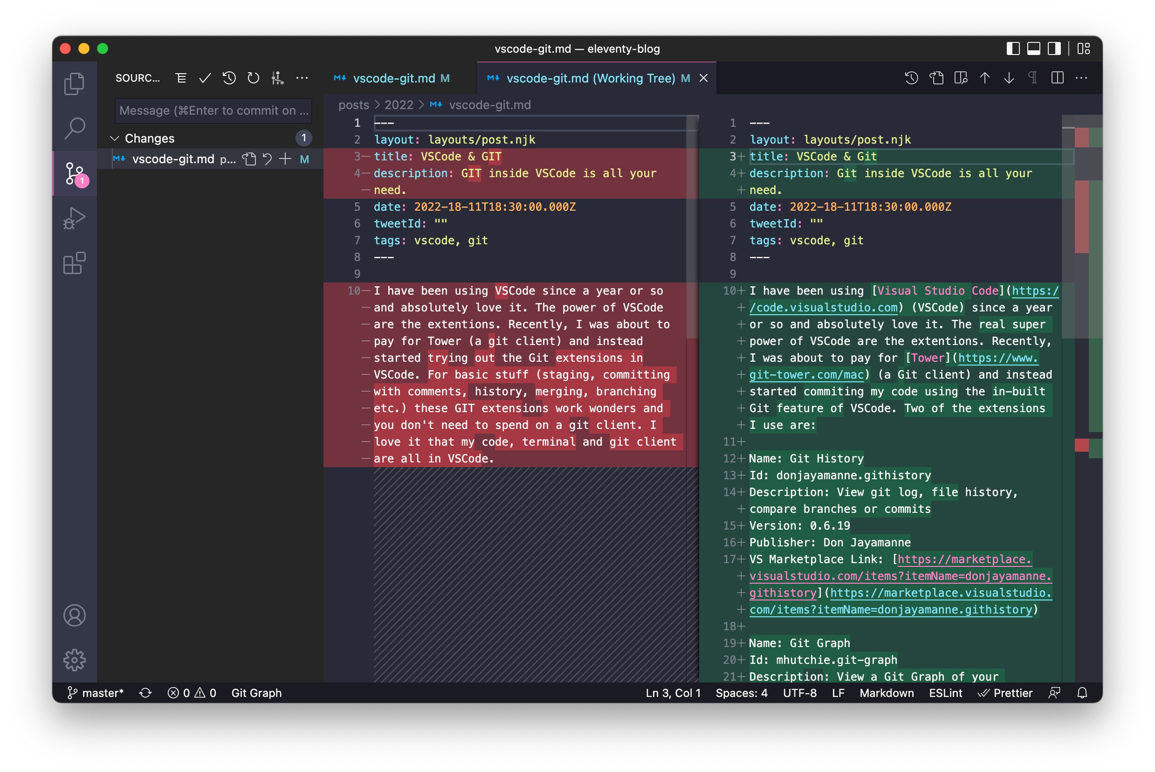Go to previous change with the up-arrow icon
Viewport: 1155px width, 772px height.
985,78
